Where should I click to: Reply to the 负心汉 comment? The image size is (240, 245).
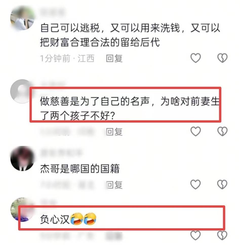click(x=114, y=236)
